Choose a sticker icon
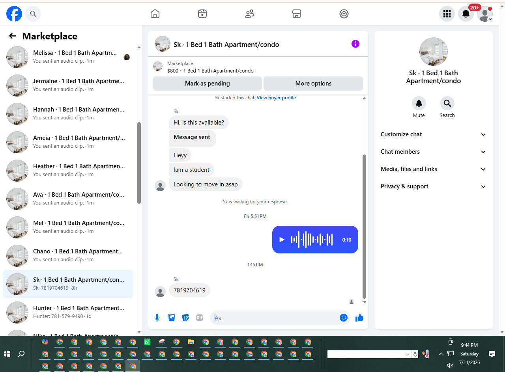 click(x=185, y=318)
